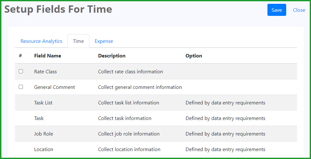Select the General Comment field name
The width and height of the screenshot is (311, 159).
coord(55,87)
